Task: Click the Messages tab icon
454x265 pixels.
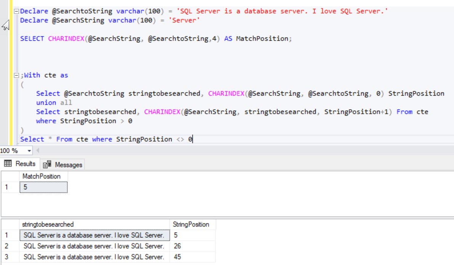Action: click(47, 164)
